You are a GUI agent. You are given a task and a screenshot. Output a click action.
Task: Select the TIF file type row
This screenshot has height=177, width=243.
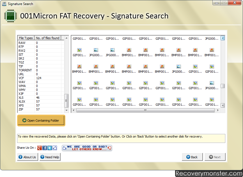41,66
